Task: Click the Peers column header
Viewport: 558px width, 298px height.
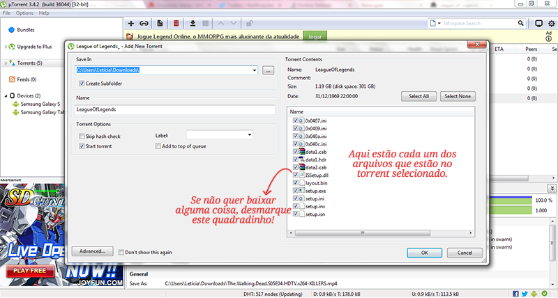Action: 531,49
